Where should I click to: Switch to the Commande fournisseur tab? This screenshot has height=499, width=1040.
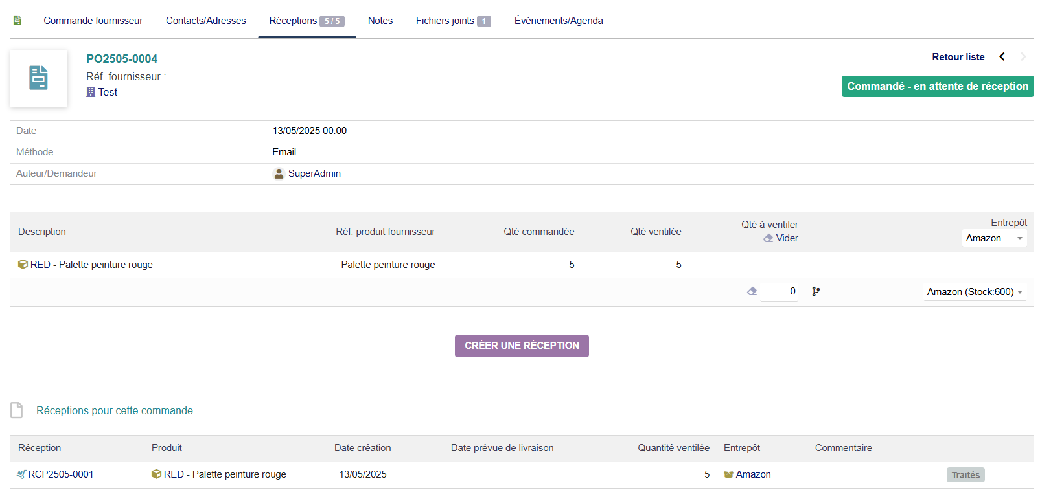[93, 21]
